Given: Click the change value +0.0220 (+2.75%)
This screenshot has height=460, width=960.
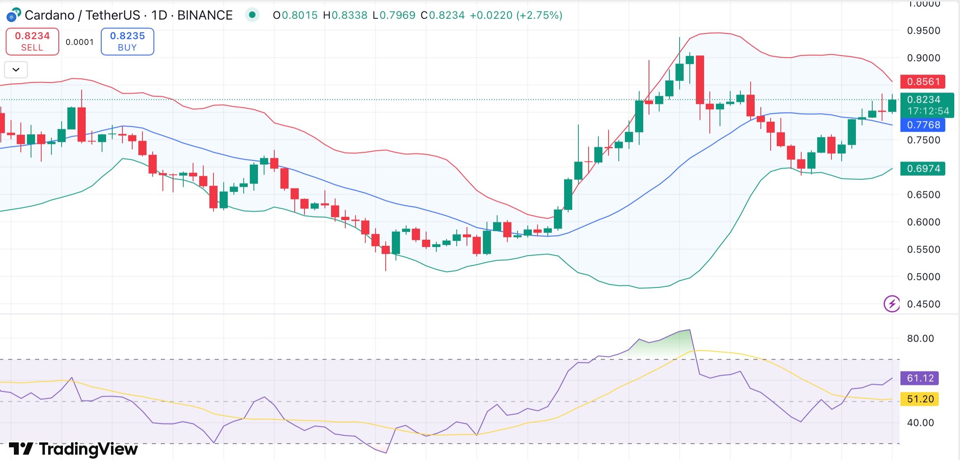Looking at the screenshot, I should 516,15.
